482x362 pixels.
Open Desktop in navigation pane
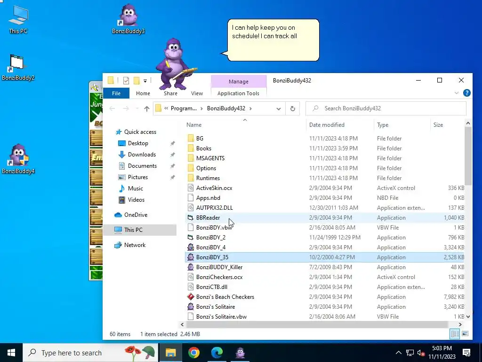(x=138, y=143)
